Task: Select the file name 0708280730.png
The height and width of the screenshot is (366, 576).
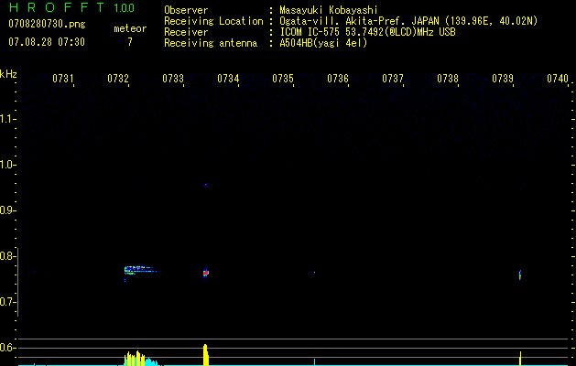Action: 47,24
